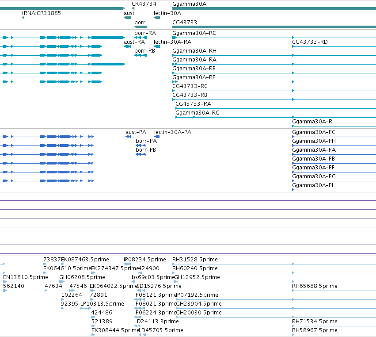The image size is (376, 337).
Task: Click the Ggamma30A-PF protein label
Action: click(313, 167)
